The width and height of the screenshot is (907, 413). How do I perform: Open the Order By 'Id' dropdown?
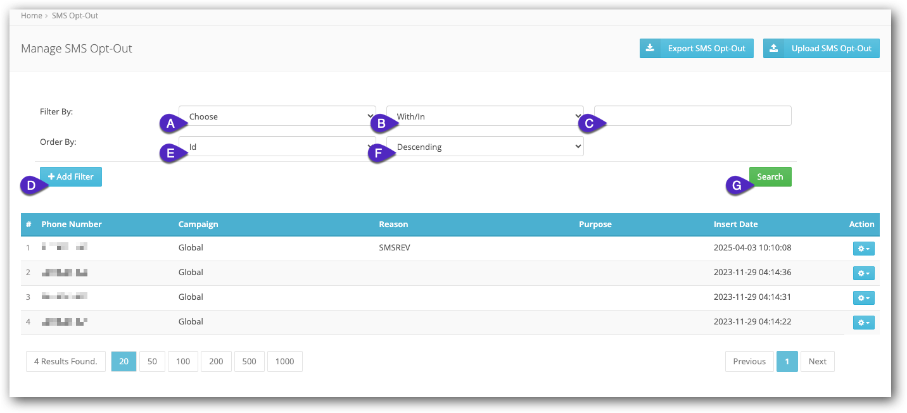pyautogui.click(x=277, y=147)
